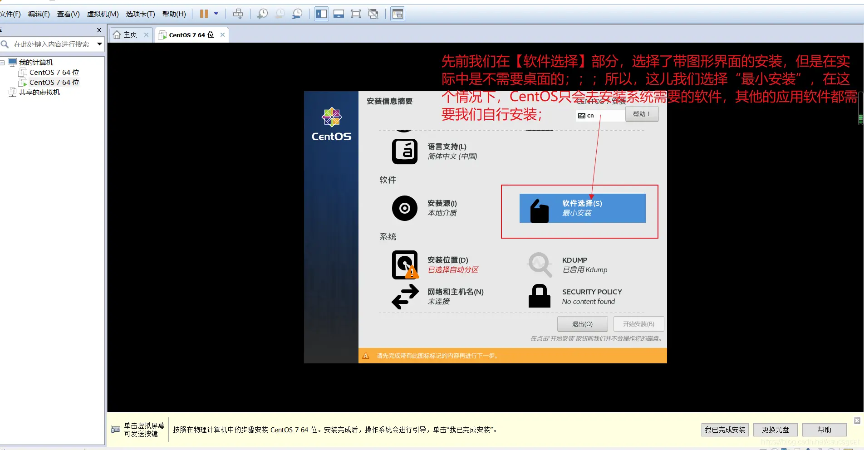Image resolution: width=864 pixels, height=450 pixels.
Task: Enter full screen mode
Action: (x=356, y=14)
